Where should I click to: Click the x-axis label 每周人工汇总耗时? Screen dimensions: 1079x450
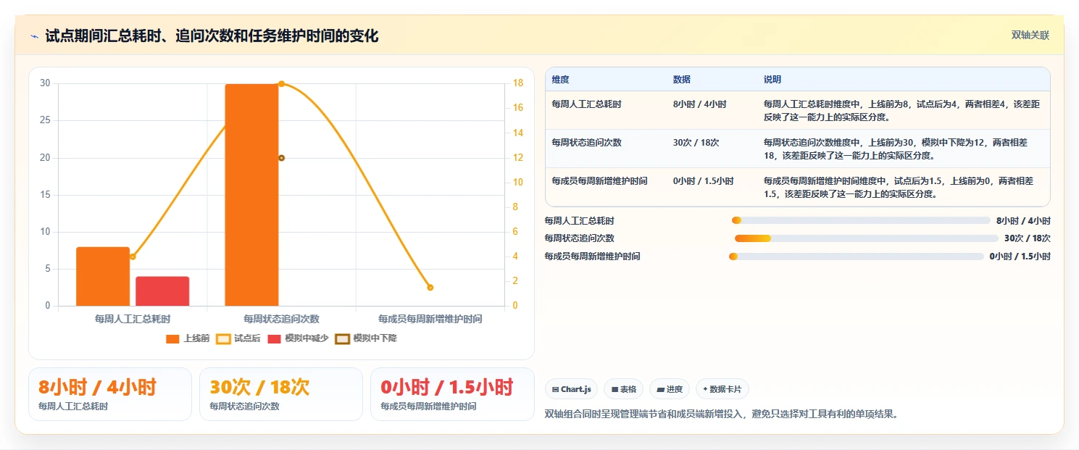tap(133, 319)
